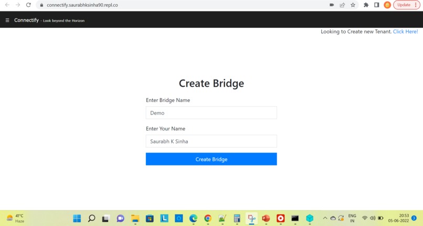Screen dimensions: 423x226
Task: Go forward in browser history
Action: tap(18, 5)
